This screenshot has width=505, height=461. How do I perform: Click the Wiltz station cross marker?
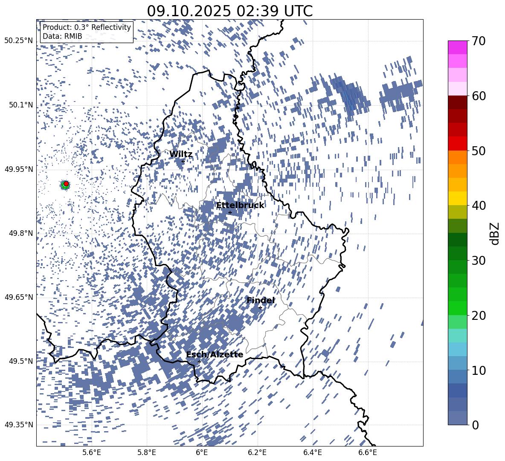(183, 161)
